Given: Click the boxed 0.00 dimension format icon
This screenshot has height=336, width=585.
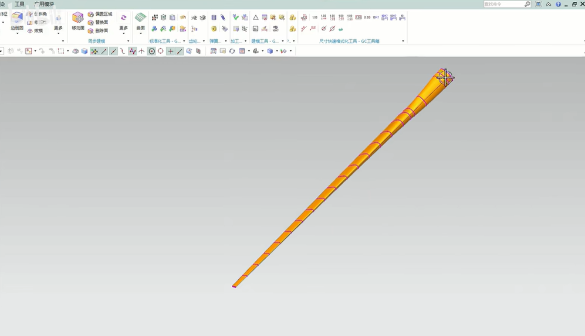Looking at the screenshot, I should tap(358, 18).
